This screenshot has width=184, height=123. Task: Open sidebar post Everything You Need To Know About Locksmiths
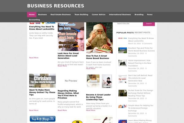(141, 40)
